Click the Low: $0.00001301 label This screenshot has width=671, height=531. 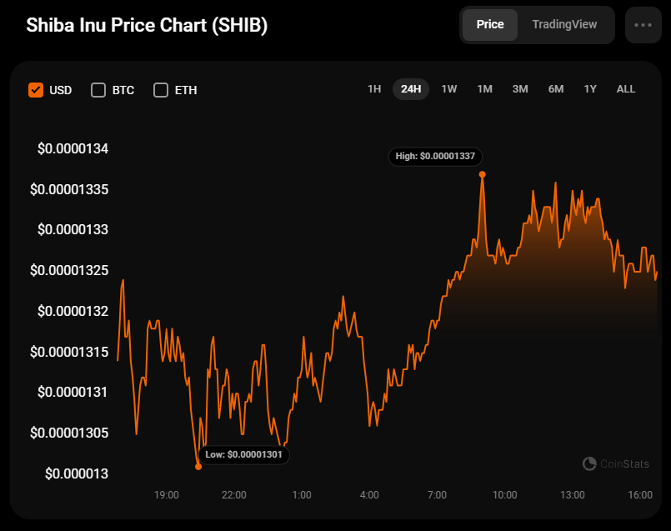pos(244,454)
